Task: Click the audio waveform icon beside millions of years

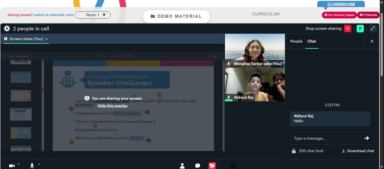Action: [147, 112]
